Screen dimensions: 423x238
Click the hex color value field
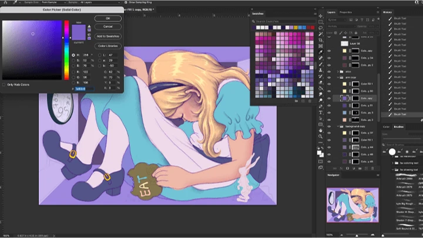pyautogui.click(x=85, y=89)
